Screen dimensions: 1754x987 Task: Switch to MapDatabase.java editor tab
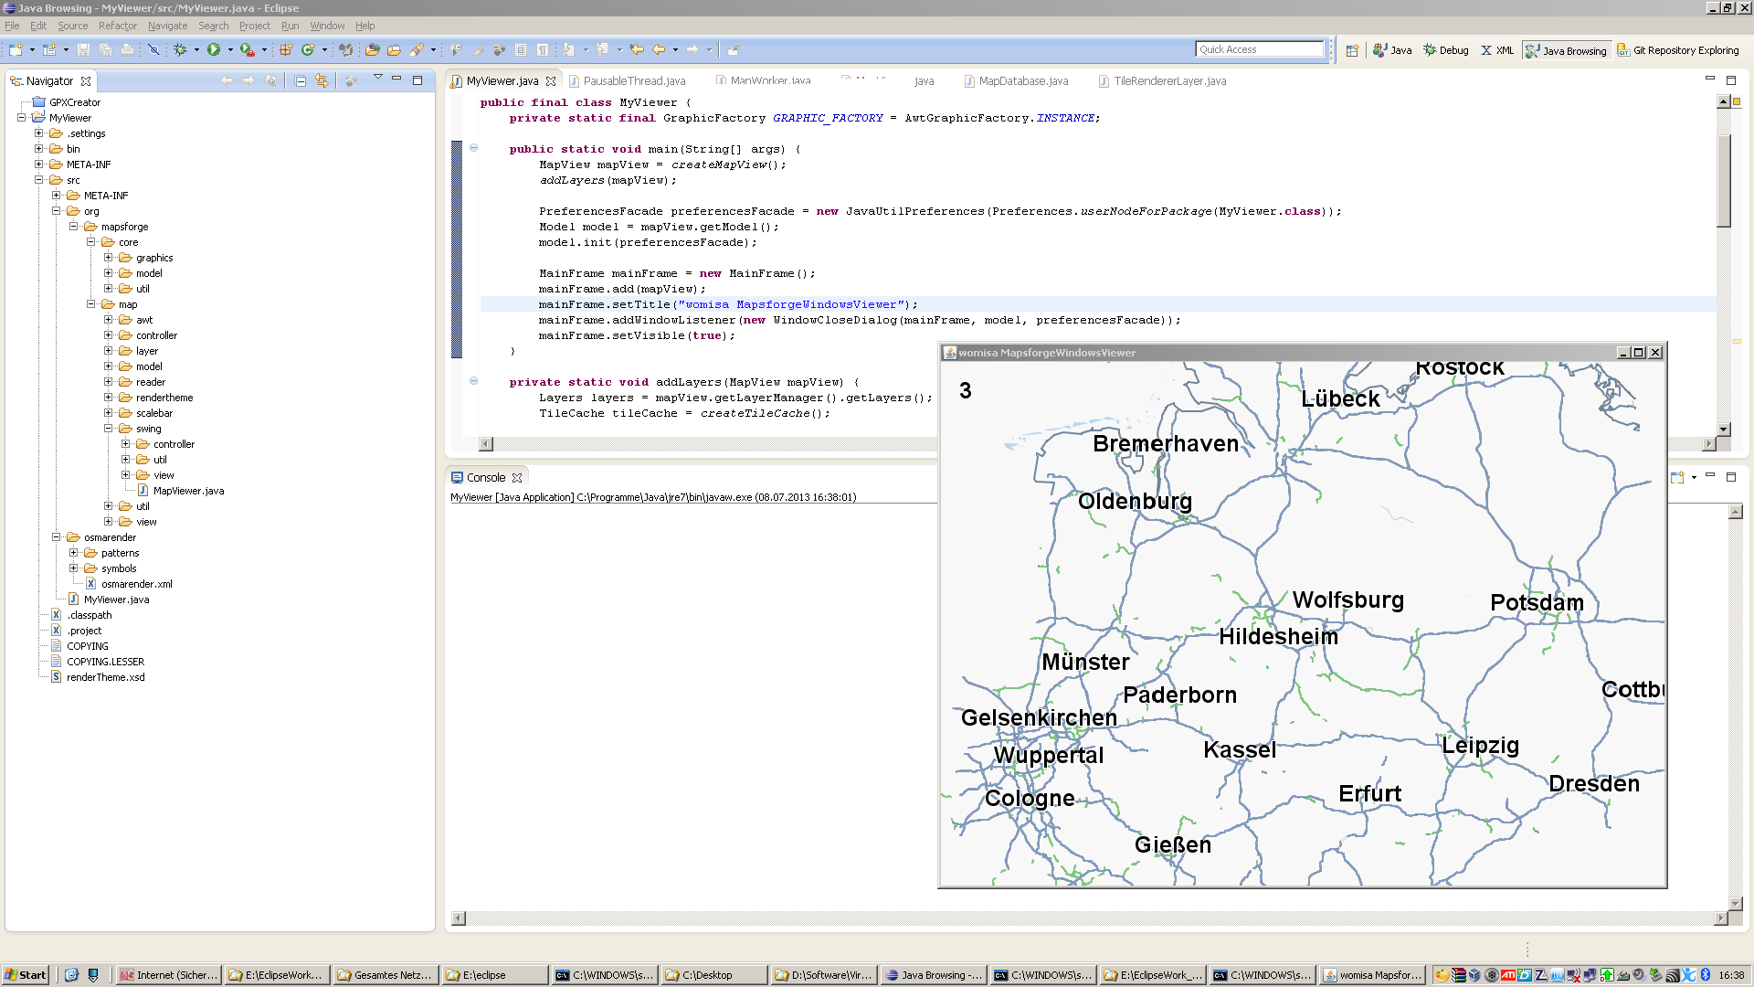(1022, 81)
